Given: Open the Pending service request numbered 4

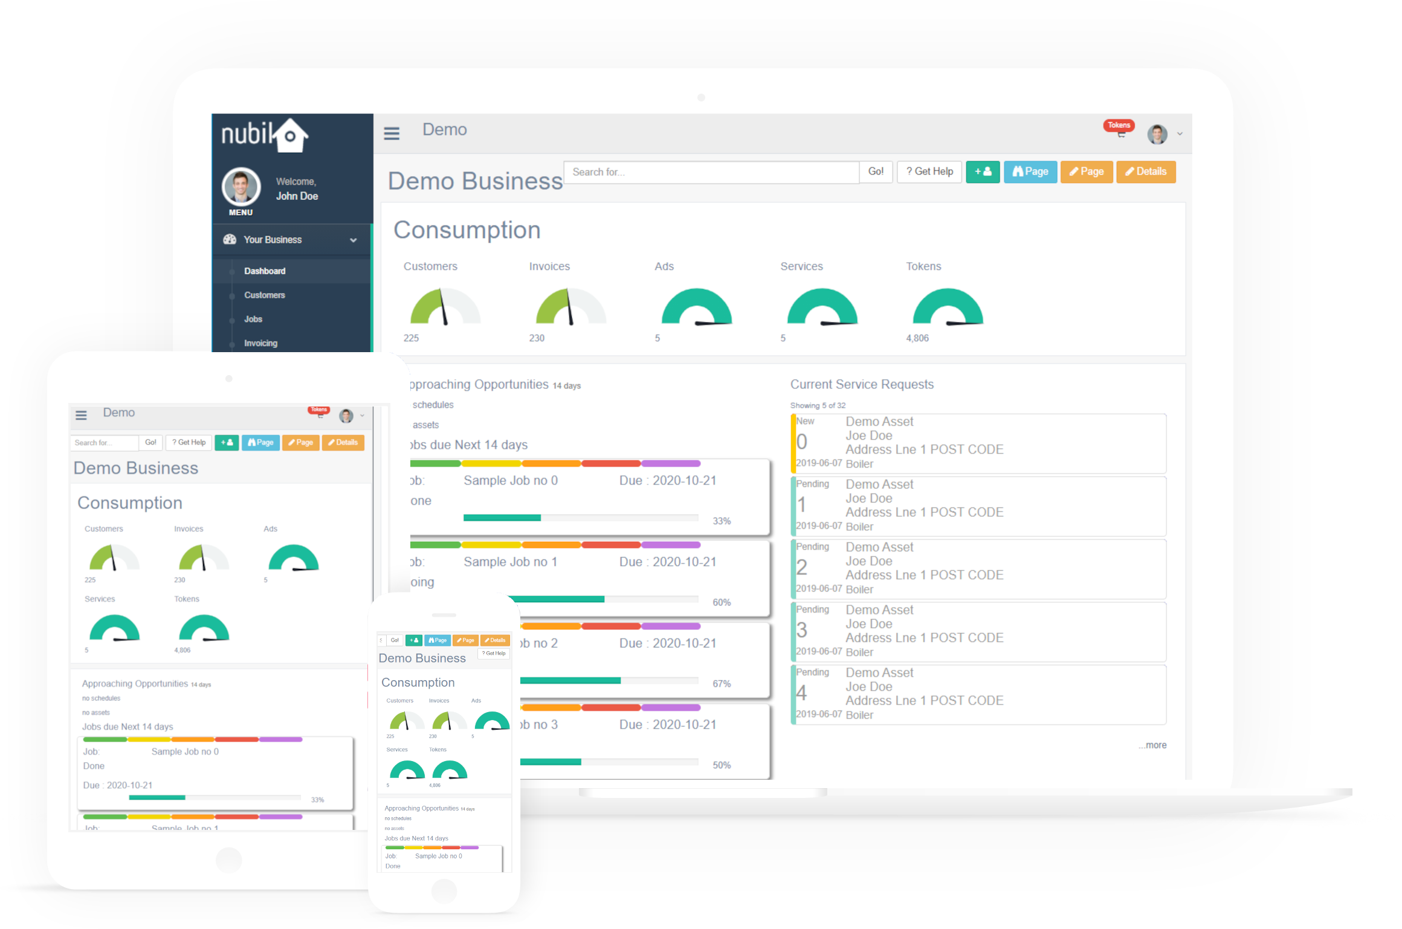Looking at the screenshot, I should [978, 695].
